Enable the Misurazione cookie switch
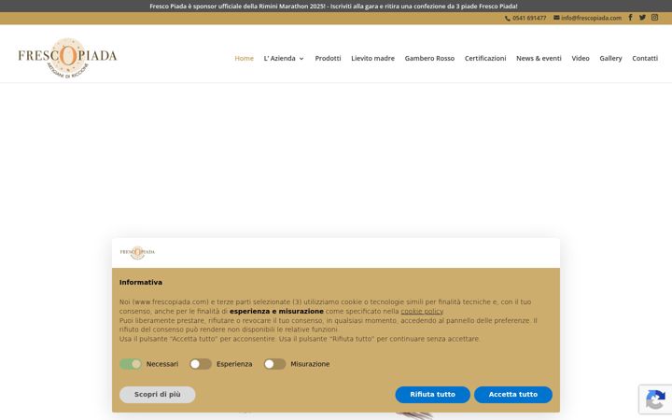The width and height of the screenshot is (672, 420). tap(274, 364)
